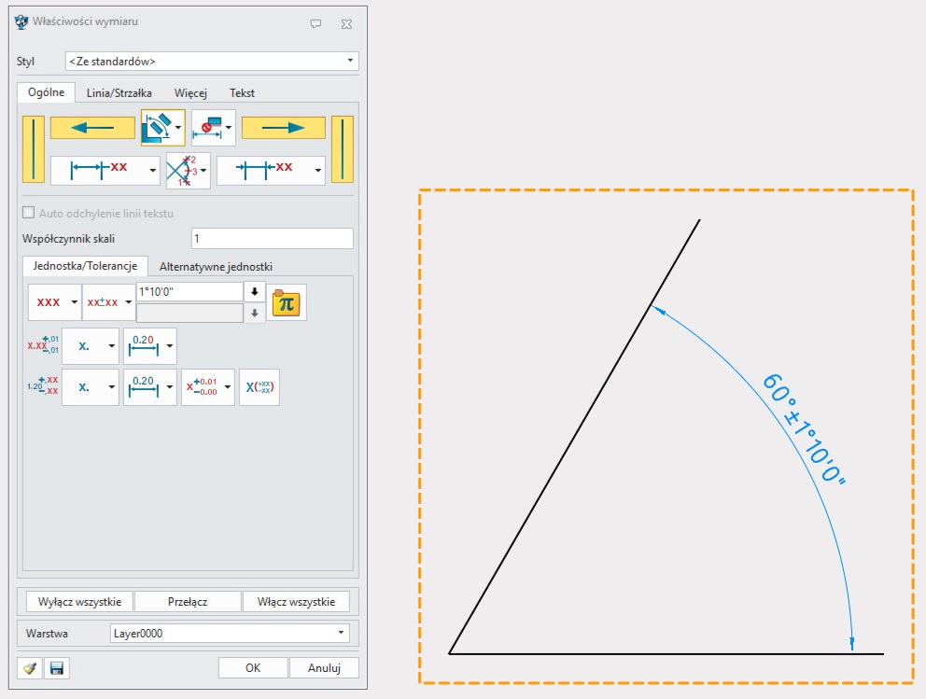This screenshot has height=699, width=926.
Task: Click the Współczynnik skali input field
Action: coord(272,239)
